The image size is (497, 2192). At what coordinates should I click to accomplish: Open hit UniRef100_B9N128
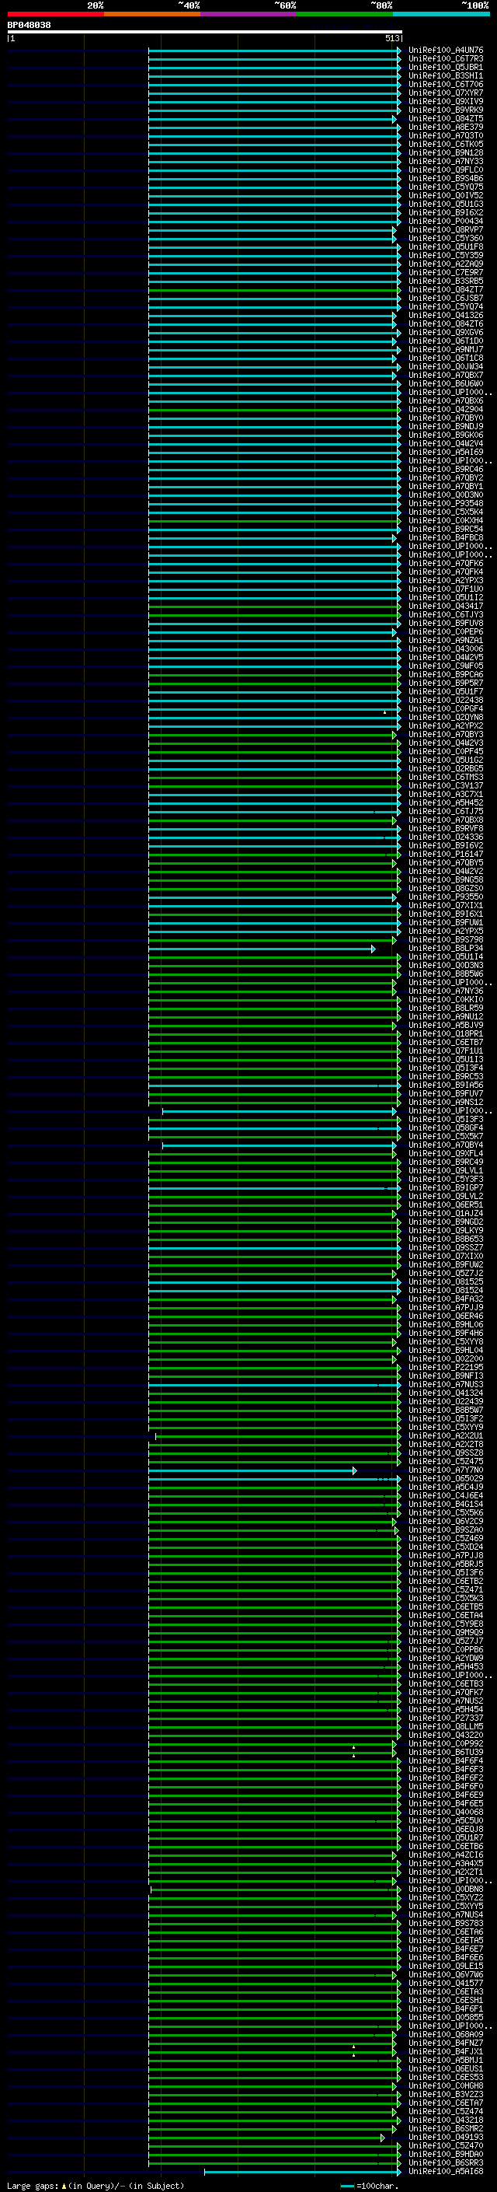(x=445, y=152)
